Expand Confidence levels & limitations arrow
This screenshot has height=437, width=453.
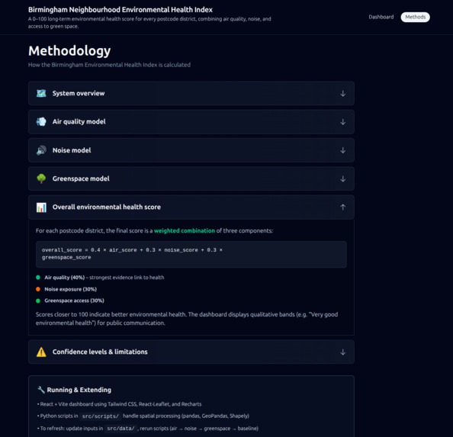pos(342,352)
